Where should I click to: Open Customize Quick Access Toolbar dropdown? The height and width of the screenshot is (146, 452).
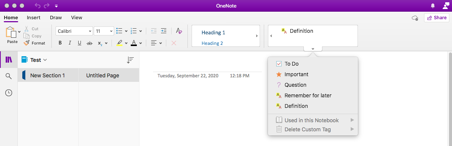(x=56, y=6)
